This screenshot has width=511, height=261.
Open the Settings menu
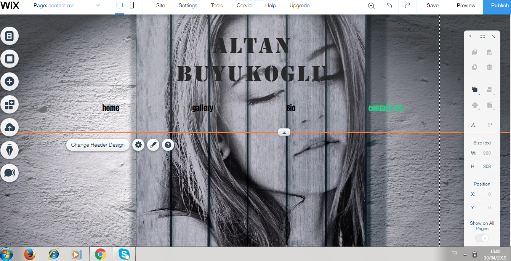point(188,6)
